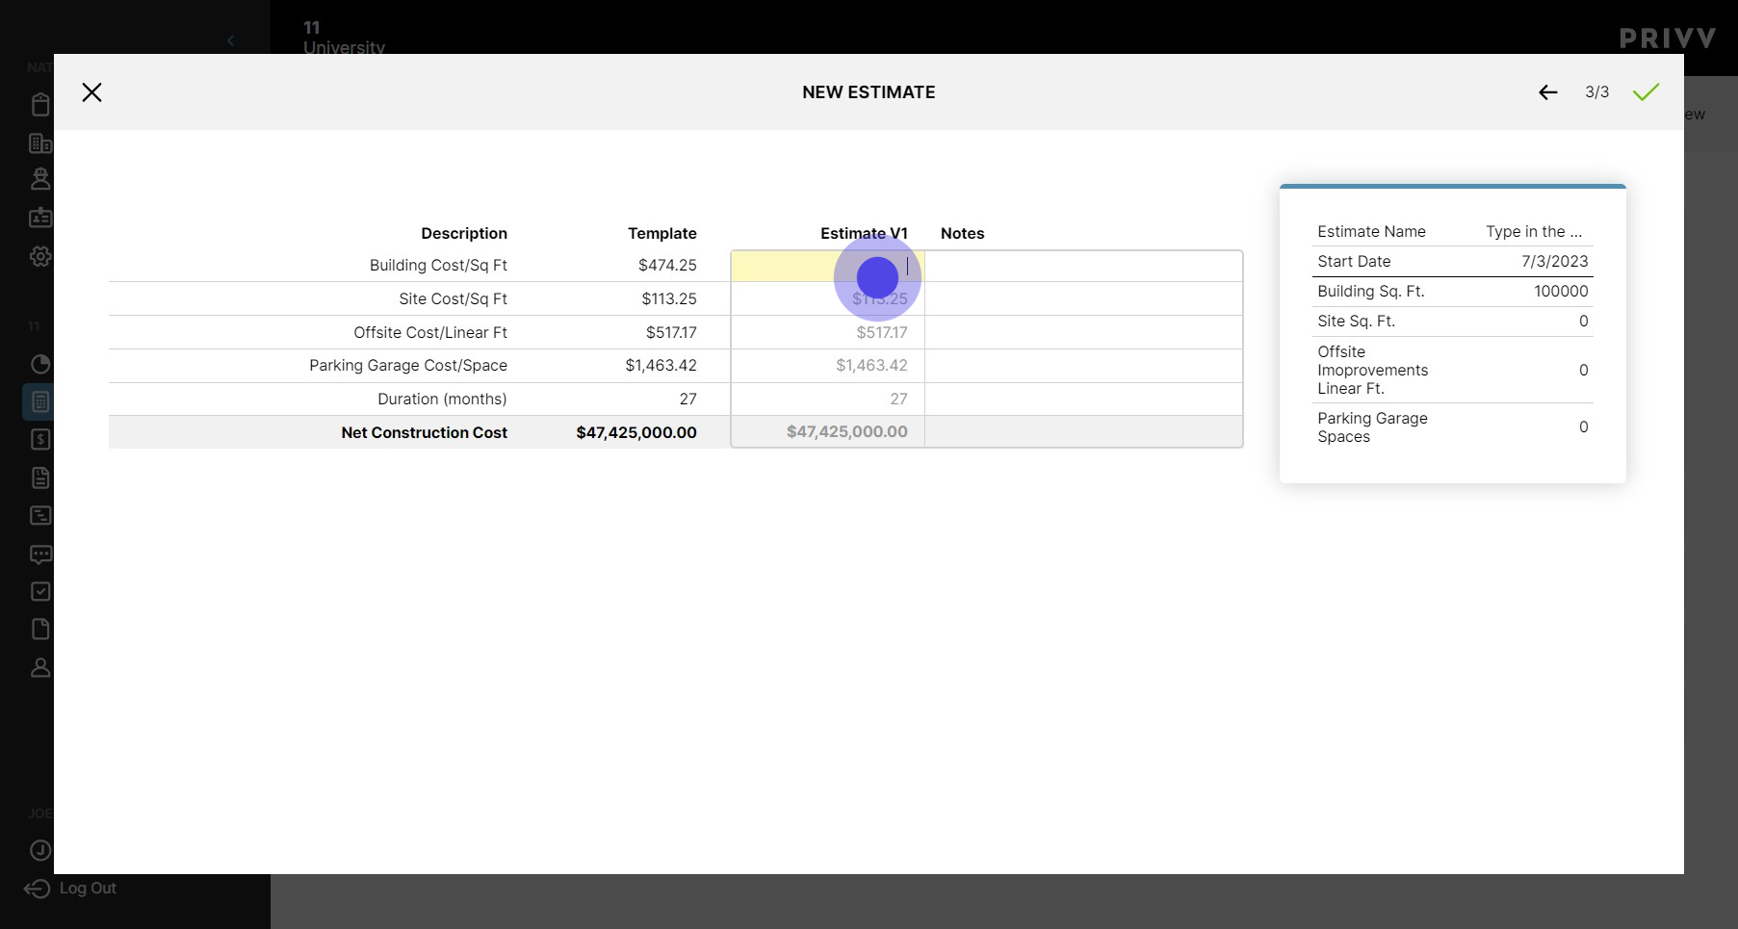The width and height of the screenshot is (1738, 929).
Task: Click the Start Date value 7/3/2023
Action: tap(1554, 261)
